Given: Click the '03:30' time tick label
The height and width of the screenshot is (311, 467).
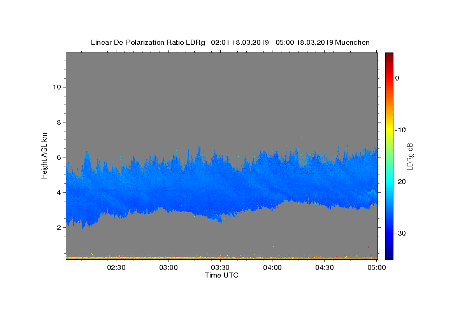Looking at the screenshot, I should coord(220,267).
